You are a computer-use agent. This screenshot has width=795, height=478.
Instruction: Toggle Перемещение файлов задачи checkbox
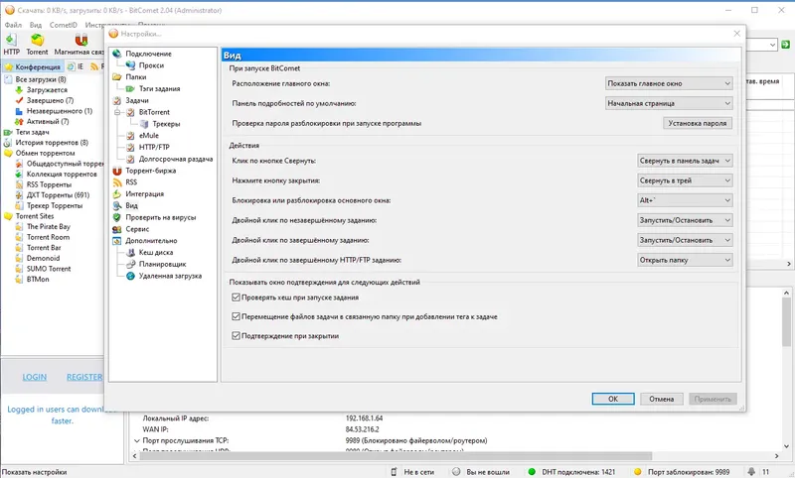pyautogui.click(x=236, y=316)
